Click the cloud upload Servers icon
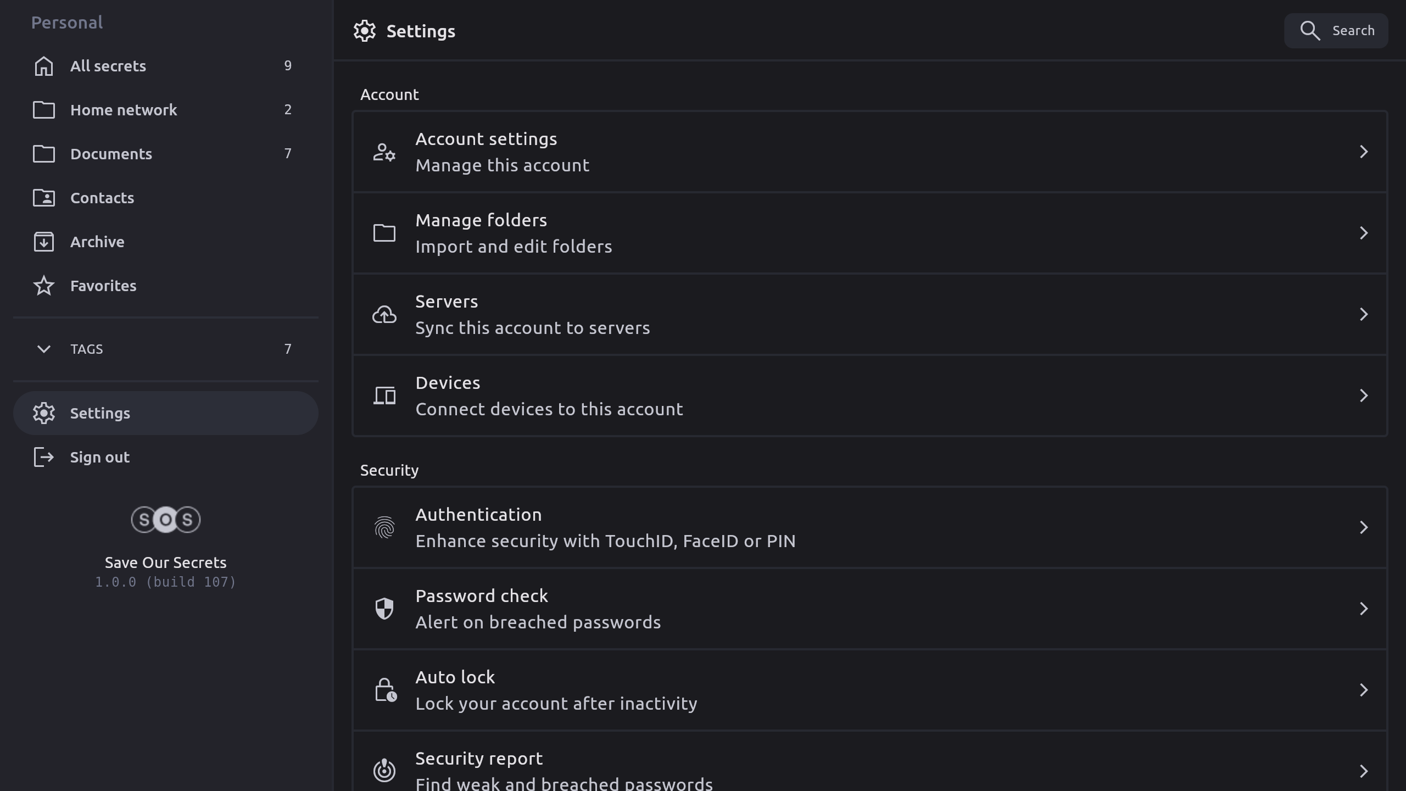 [x=384, y=314]
